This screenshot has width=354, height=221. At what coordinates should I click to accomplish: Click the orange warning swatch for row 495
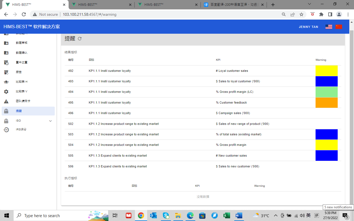pos(326,102)
